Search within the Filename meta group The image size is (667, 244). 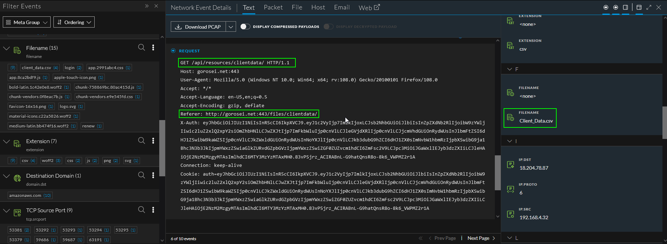point(141,47)
